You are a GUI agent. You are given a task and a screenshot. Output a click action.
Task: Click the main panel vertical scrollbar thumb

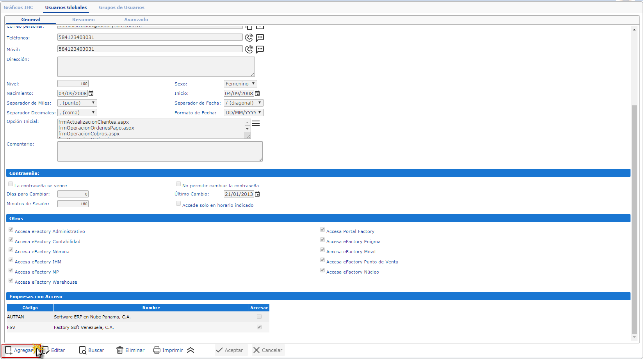634,219
